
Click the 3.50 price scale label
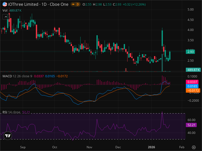191,40
